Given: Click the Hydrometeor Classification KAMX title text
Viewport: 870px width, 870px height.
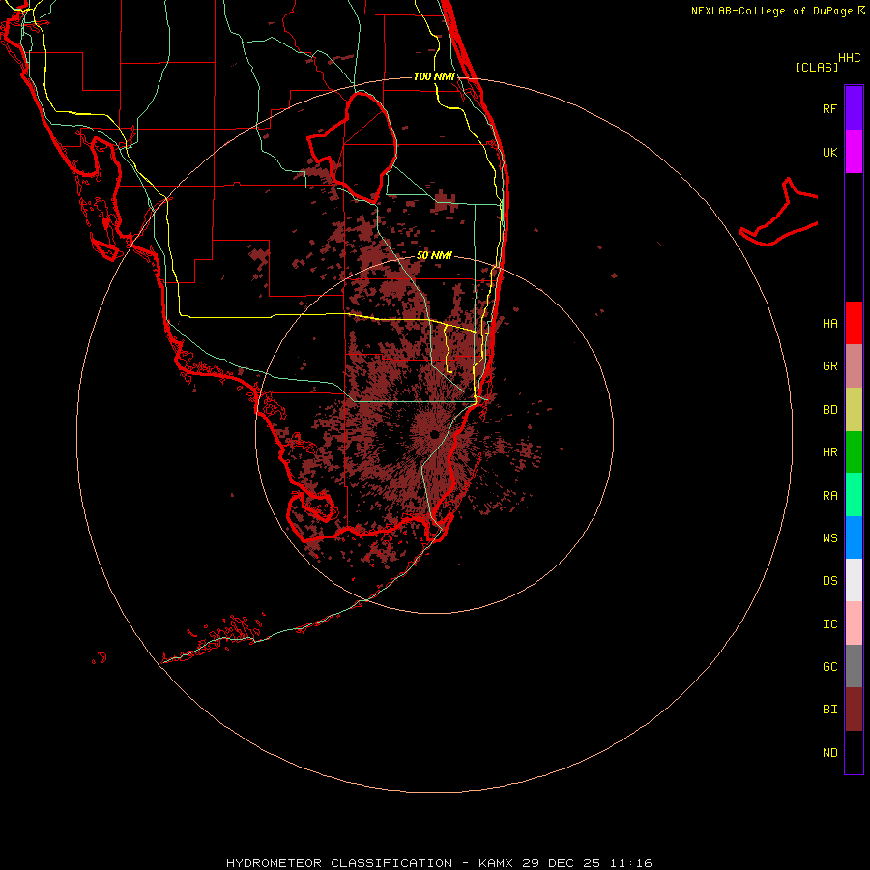Looking at the screenshot, I should pos(439,863).
